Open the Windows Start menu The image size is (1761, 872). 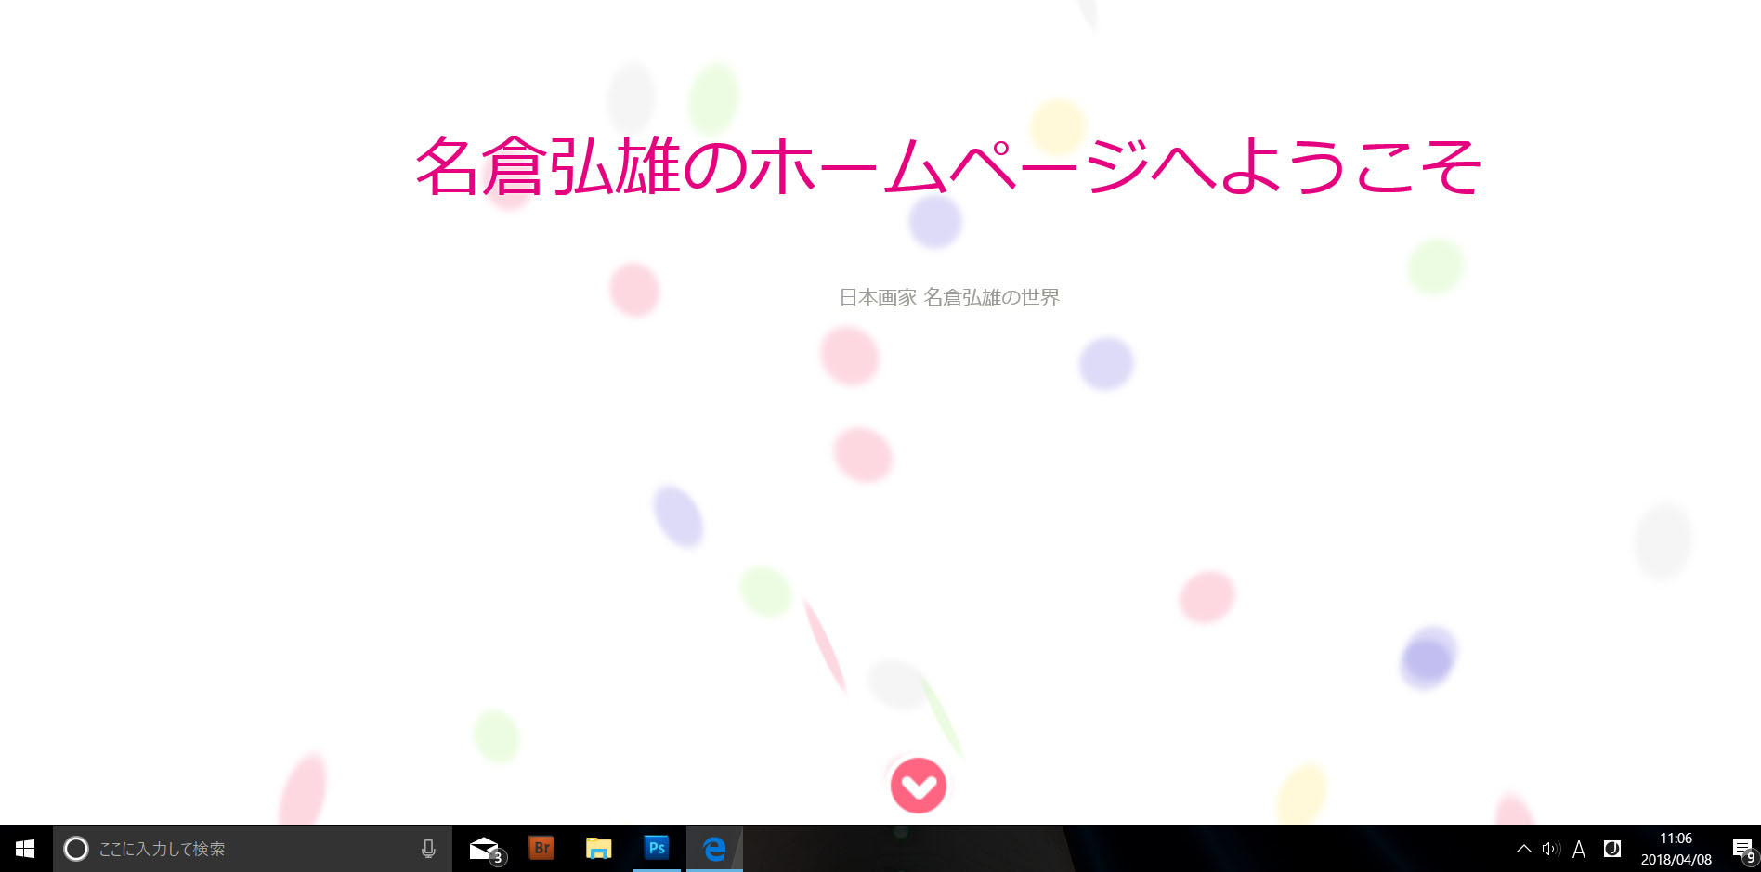(25, 849)
